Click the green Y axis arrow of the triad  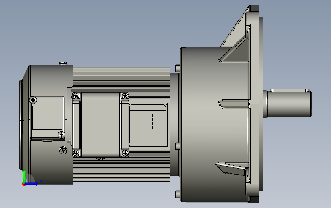[x=24, y=175]
